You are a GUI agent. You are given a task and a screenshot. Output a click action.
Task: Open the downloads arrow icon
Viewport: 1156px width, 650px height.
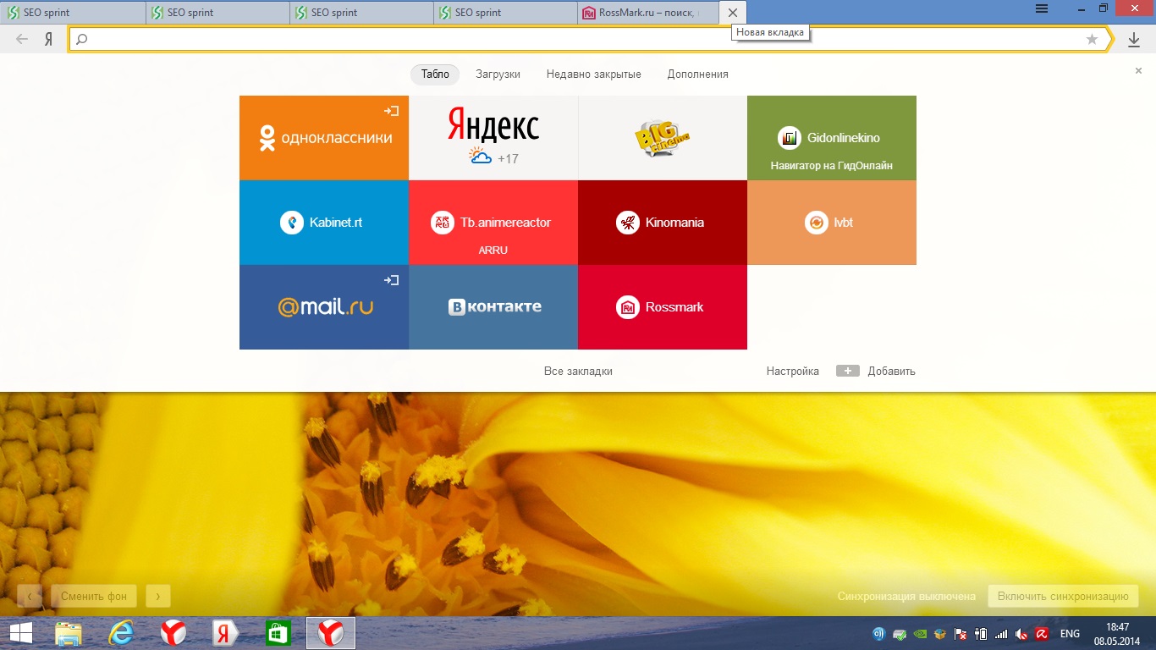pos(1134,39)
